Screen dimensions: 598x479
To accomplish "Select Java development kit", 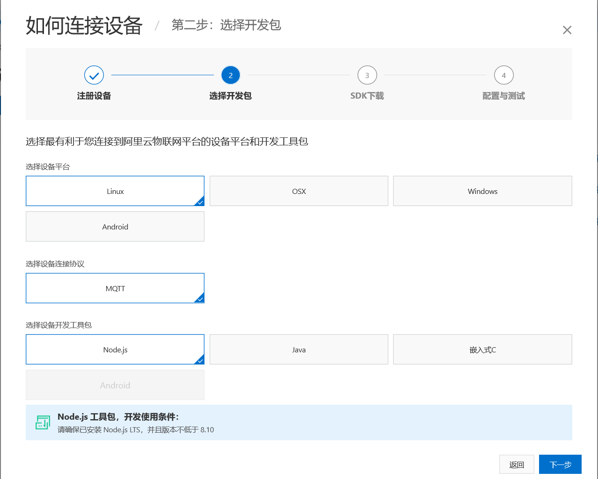I will point(299,350).
